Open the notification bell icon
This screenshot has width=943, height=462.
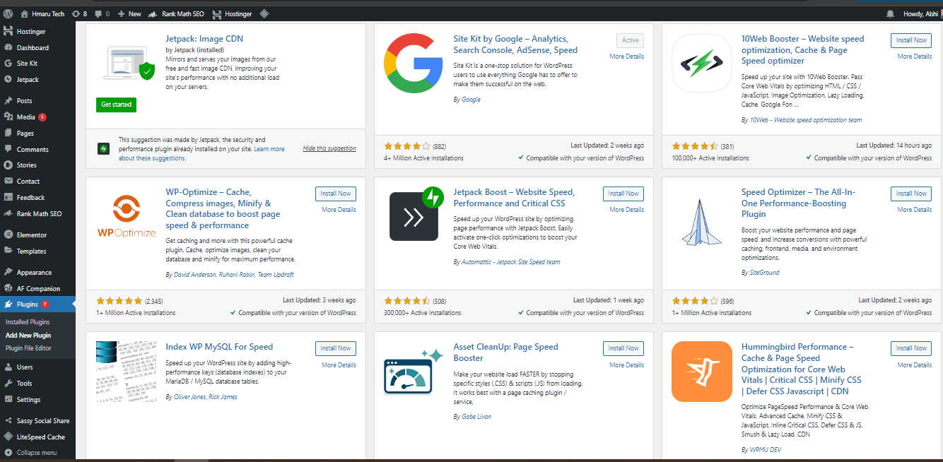click(x=890, y=13)
